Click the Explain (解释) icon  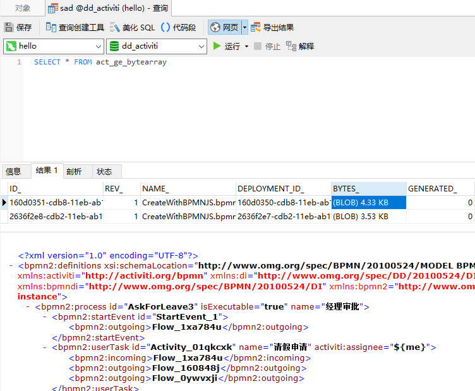(x=291, y=46)
